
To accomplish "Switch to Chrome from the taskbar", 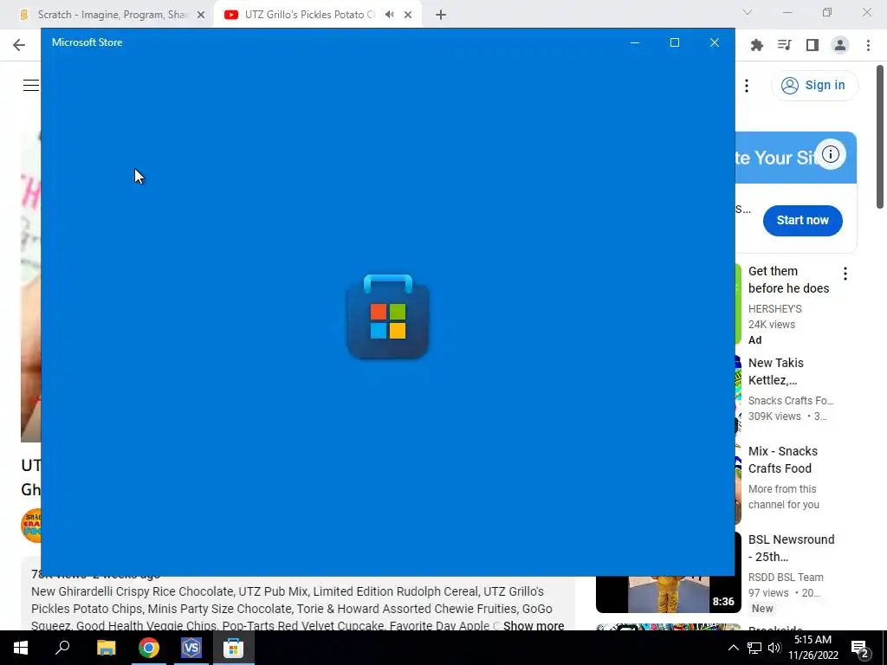I will point(149,648).
